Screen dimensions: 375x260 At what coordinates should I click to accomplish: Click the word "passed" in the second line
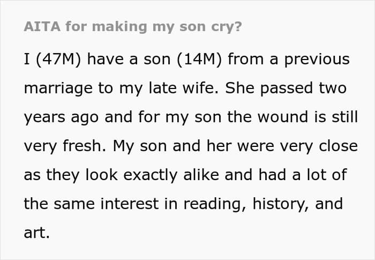(x=286, y=88)
